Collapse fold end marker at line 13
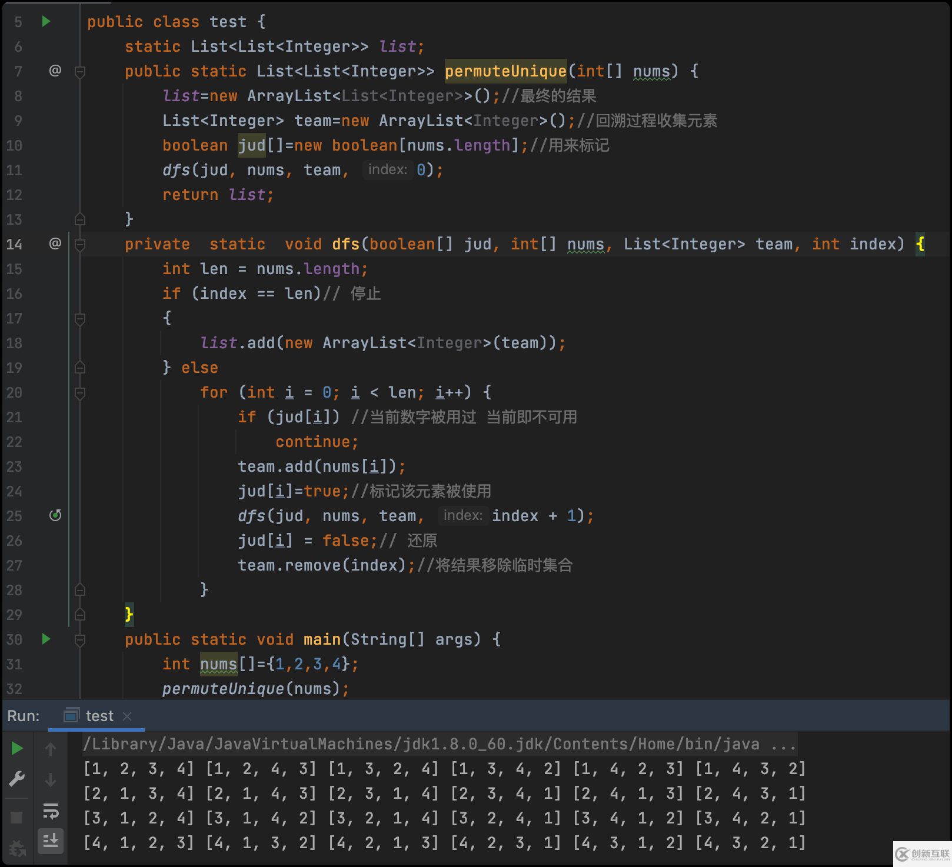The image size is (952, 867). (x=80, y=219)
